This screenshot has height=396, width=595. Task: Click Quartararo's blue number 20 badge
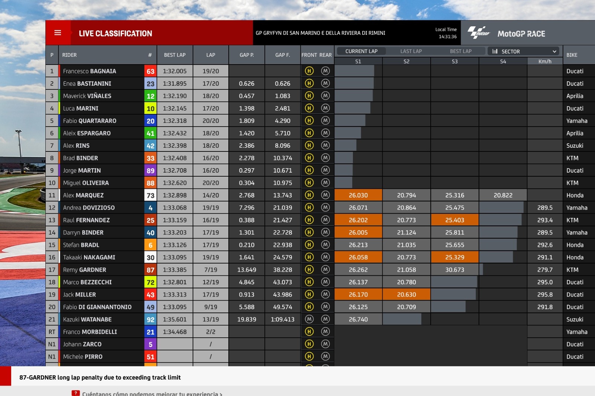(x=150, y=121)
